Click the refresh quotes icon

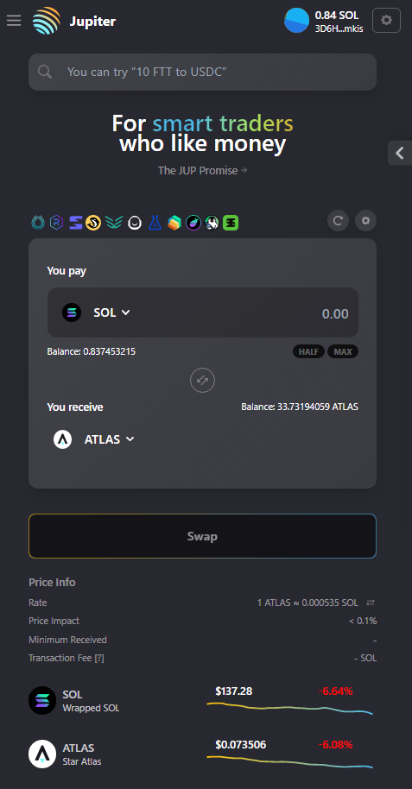pos(338,220)
